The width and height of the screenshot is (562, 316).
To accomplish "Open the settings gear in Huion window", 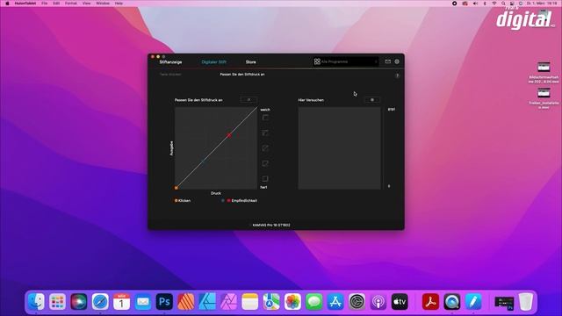I will [397, 61].
